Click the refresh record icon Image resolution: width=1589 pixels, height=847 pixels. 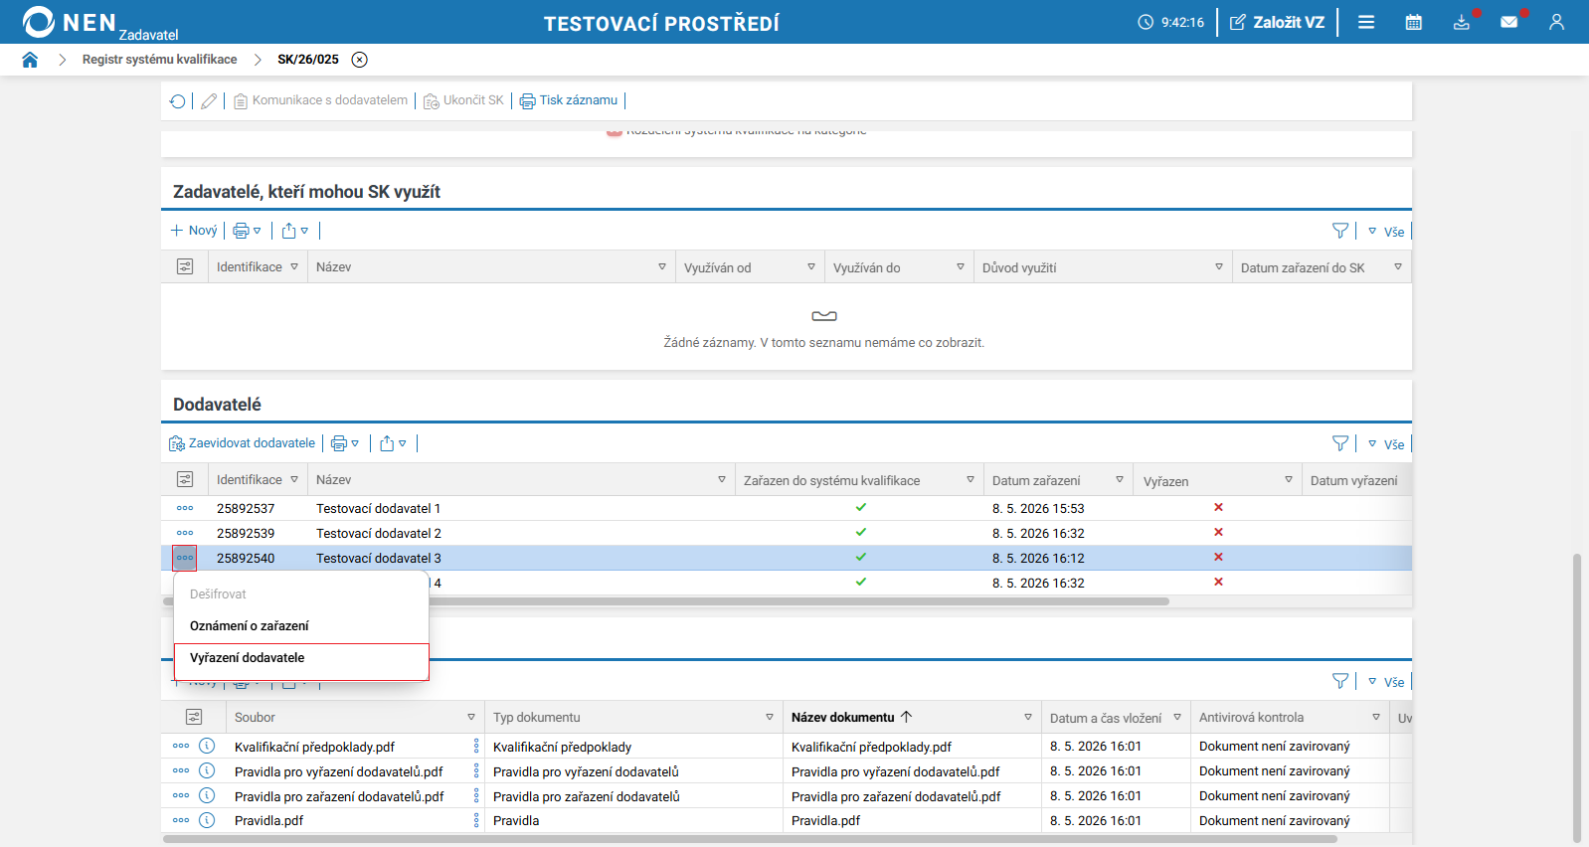[178, 100]
